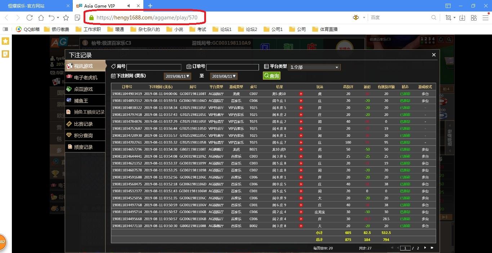492x253 pixels.
Task: Play video for order 190811034621352
Action: click(301, 163)
